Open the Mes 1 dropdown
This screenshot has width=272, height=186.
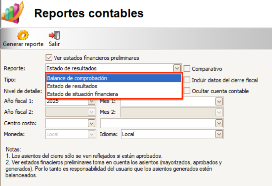pyautogui.click(x=219, y=102)
